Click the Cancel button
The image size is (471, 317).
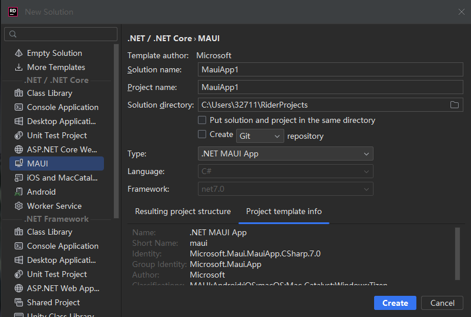pyautogui.click(x=442, y=303)
